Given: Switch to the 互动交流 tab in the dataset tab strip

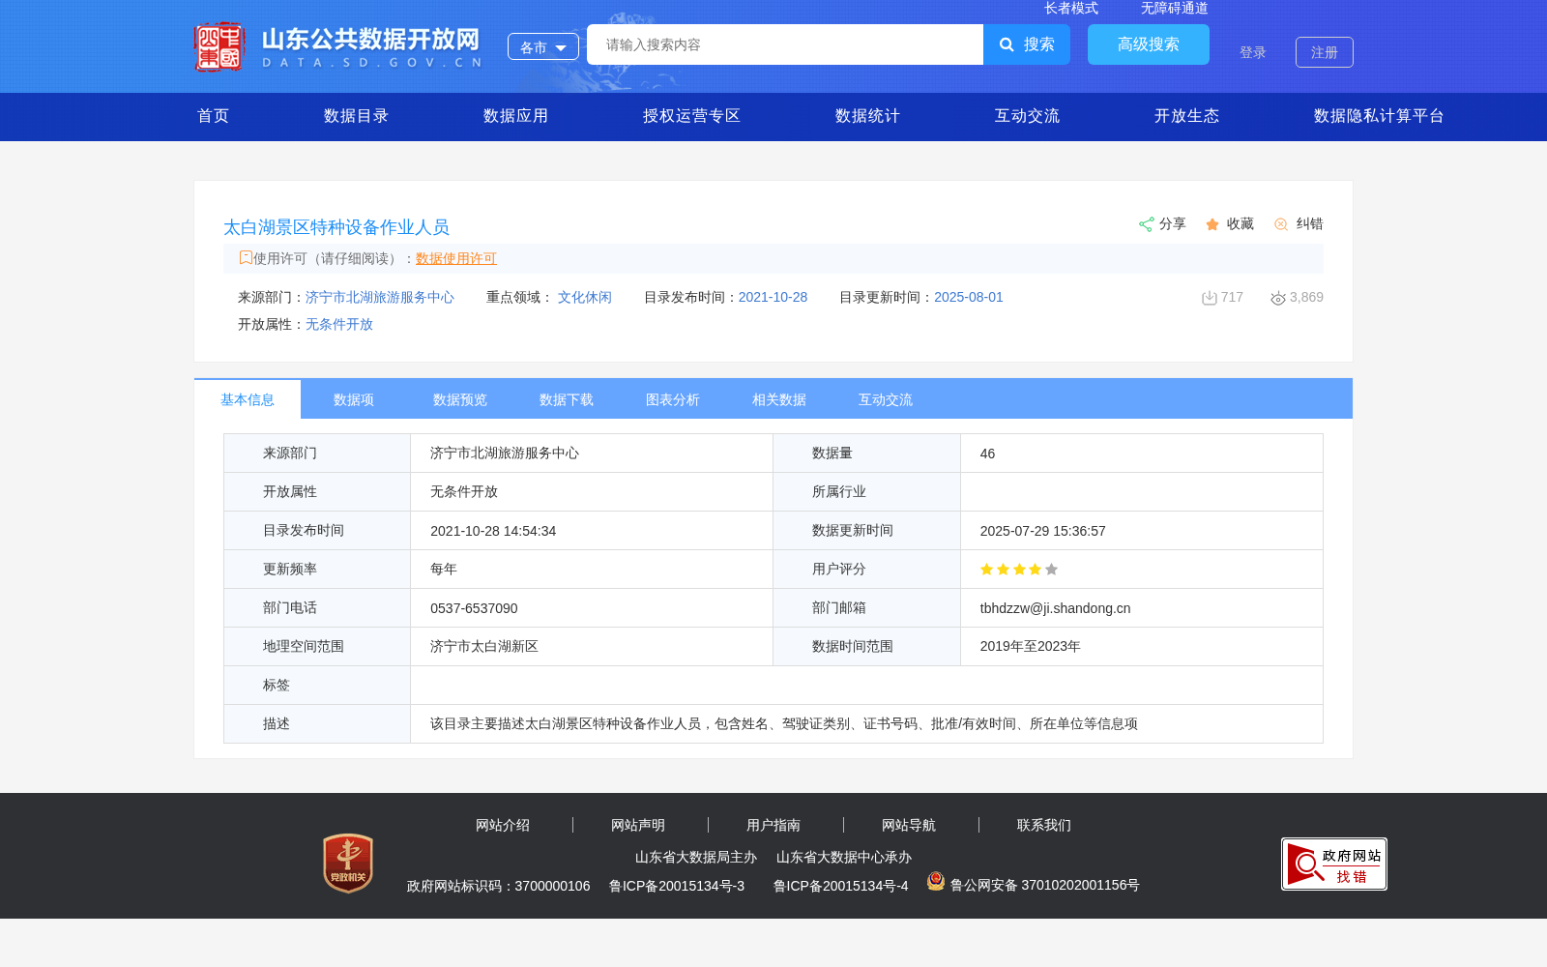Looking at the screenshot, I should point(886,399).
